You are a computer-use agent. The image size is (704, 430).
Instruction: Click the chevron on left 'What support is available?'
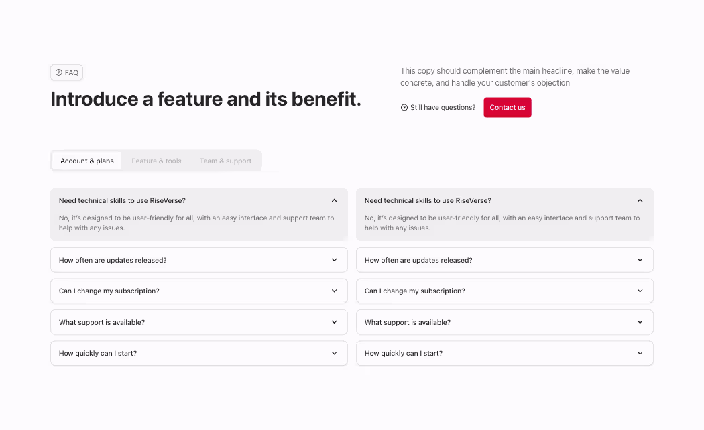tap(334, 322)
